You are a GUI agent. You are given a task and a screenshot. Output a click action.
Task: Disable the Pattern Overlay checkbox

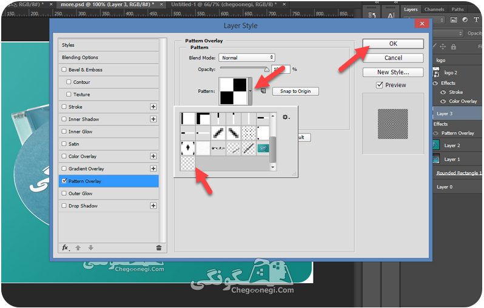(64, 181)
